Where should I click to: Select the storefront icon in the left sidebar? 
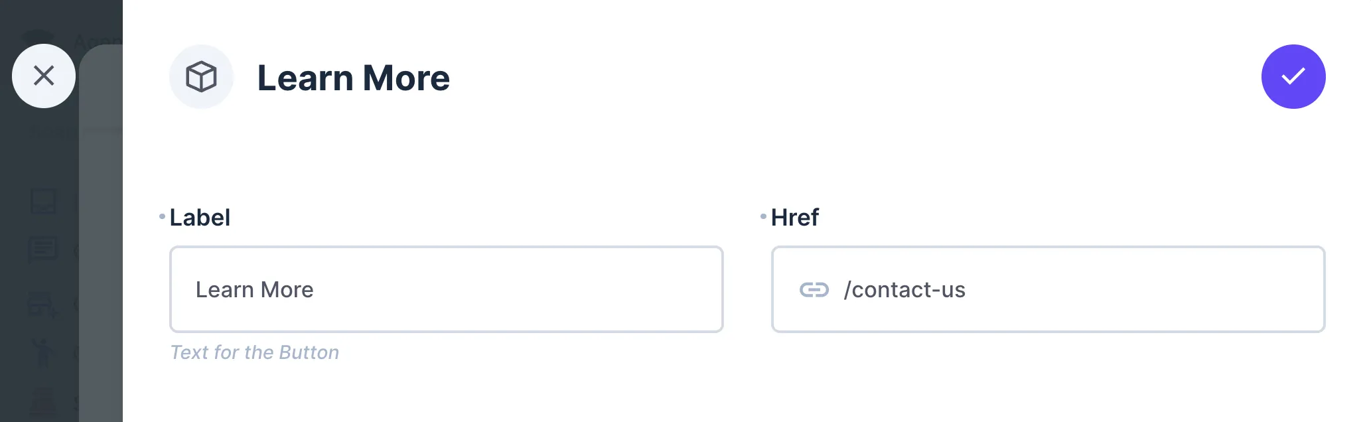42,302
